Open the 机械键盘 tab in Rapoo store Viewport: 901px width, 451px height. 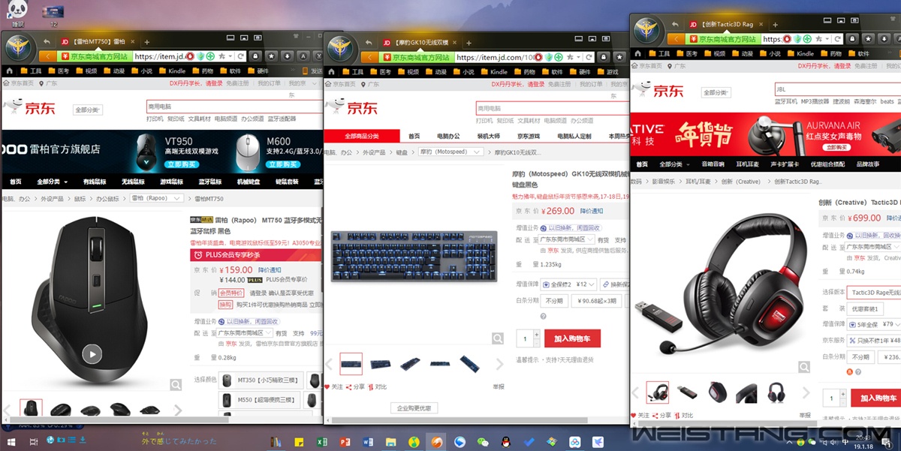[x=249, y=182]
